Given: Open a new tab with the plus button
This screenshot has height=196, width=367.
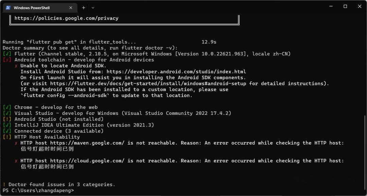Looking at the screenshot, I should point(83,7).
